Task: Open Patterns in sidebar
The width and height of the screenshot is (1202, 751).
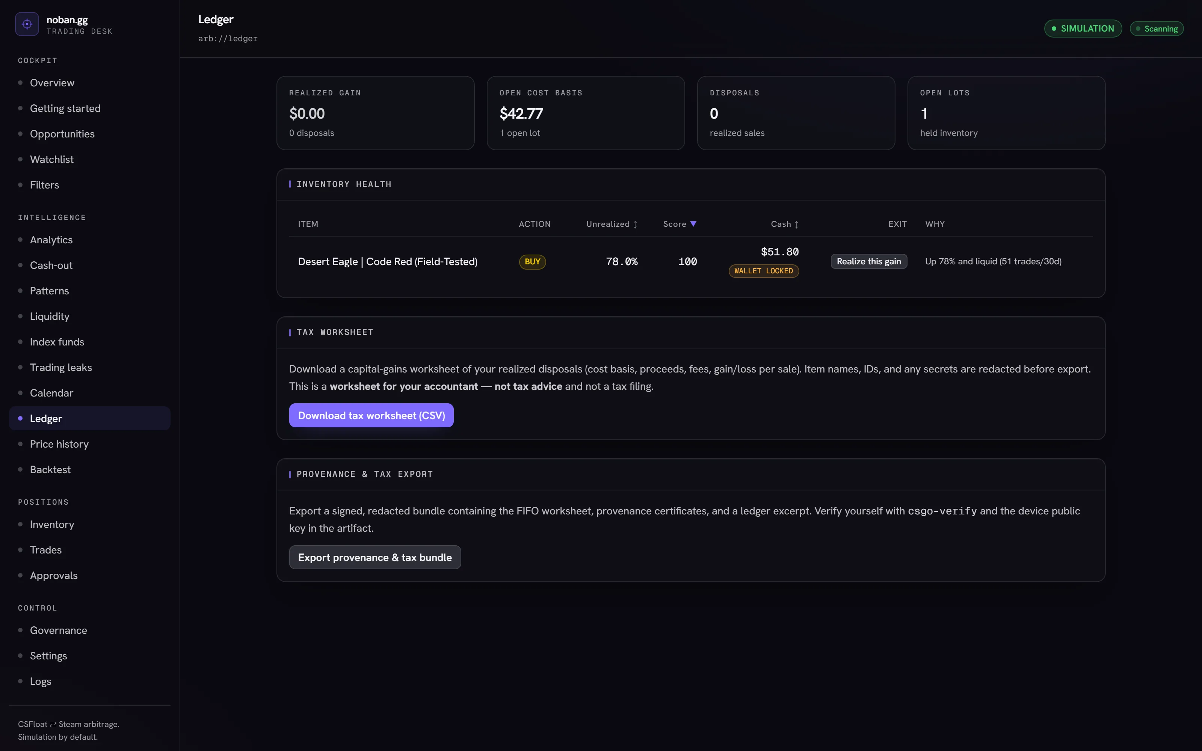Action: coord(90,291)
